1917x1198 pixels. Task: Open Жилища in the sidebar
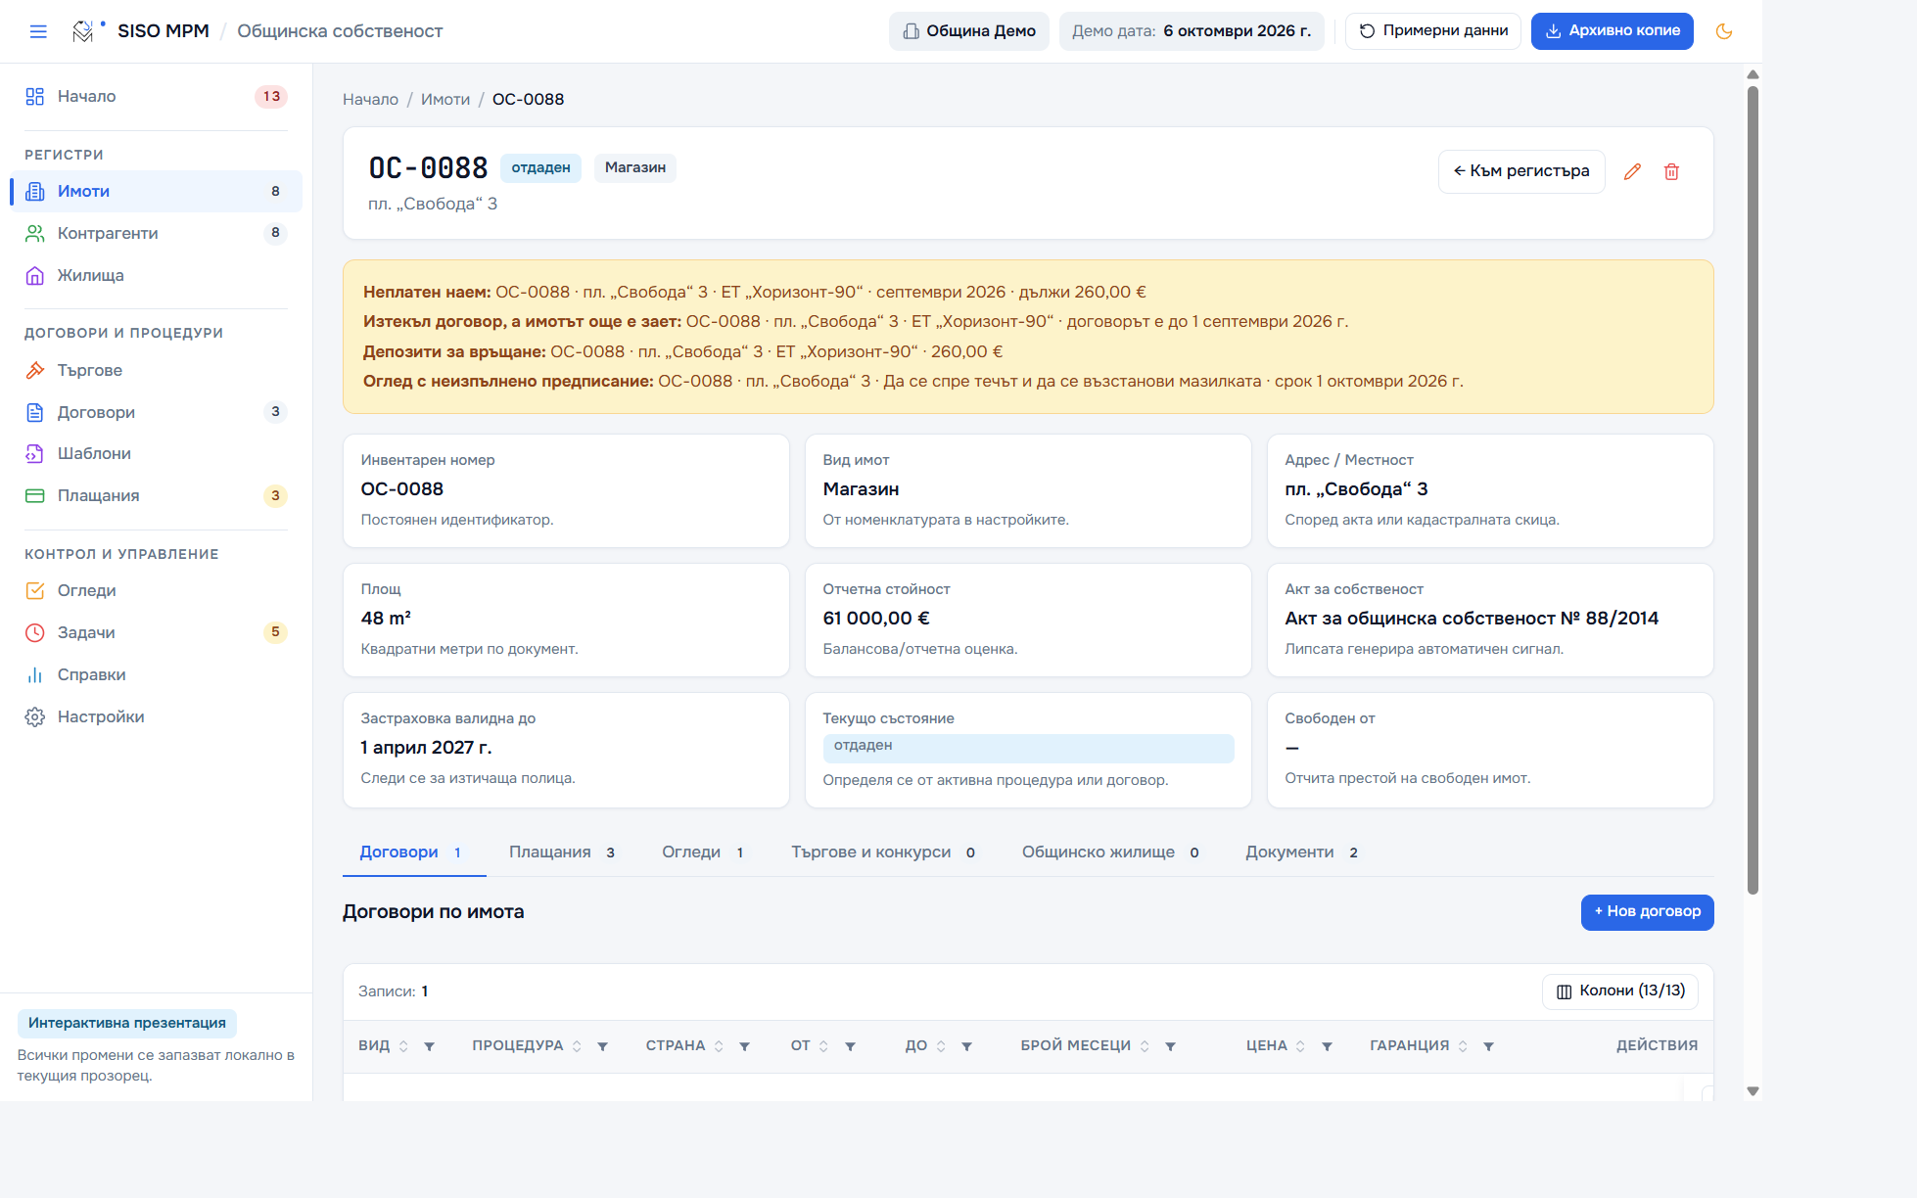pos(156,275)
